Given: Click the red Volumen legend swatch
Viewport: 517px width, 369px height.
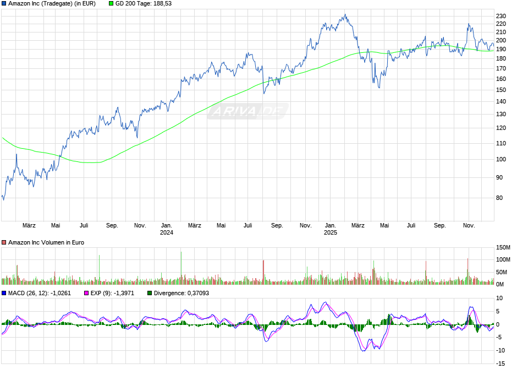Looking at the screenshot, I should (x=4, y=242).
